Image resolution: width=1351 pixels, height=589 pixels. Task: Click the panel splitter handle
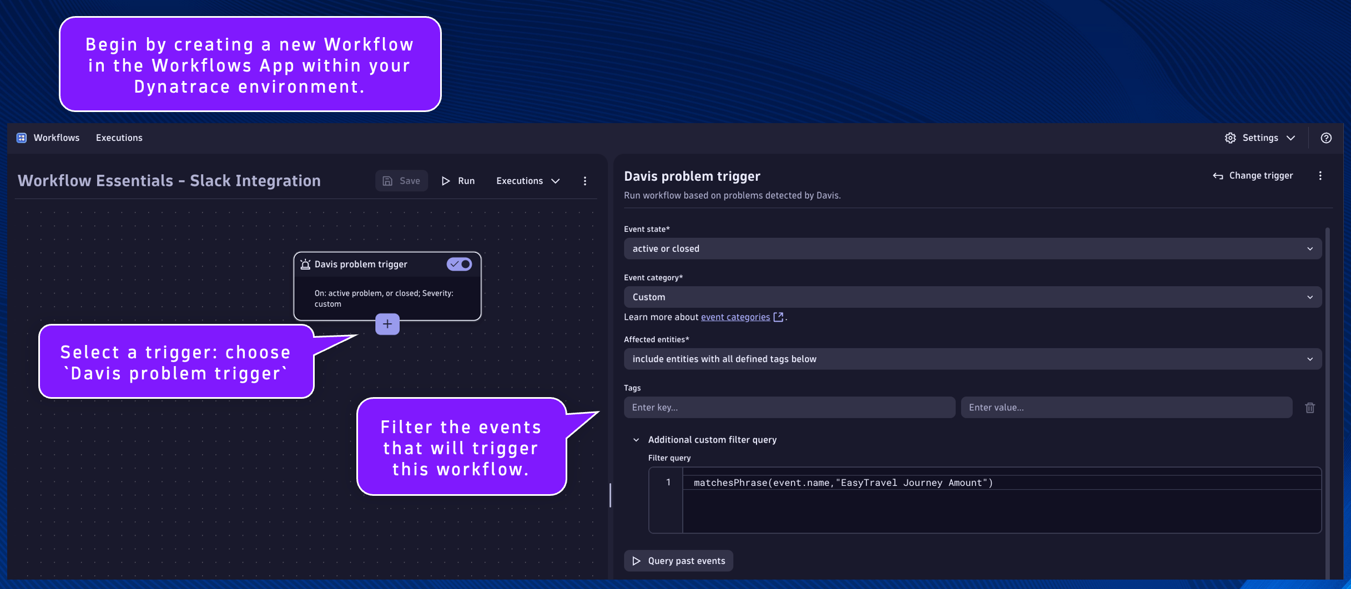[610, 495]
